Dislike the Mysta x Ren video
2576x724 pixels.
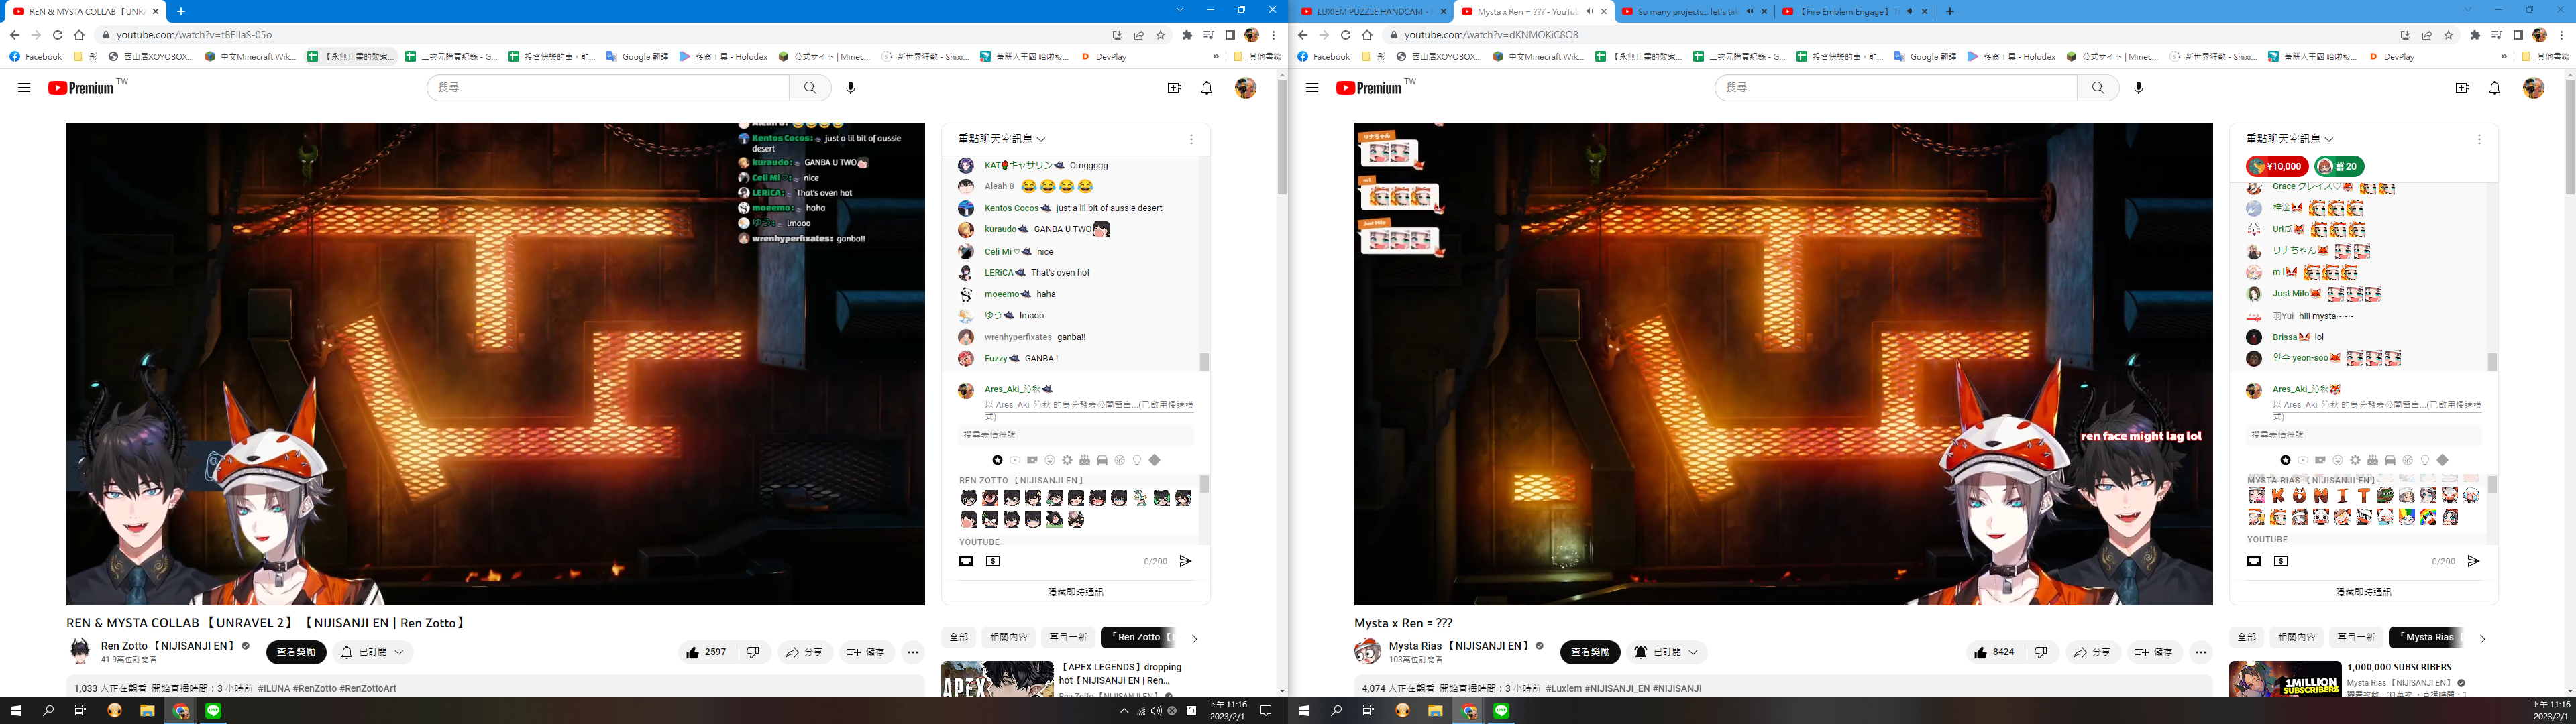(2041, 652)
